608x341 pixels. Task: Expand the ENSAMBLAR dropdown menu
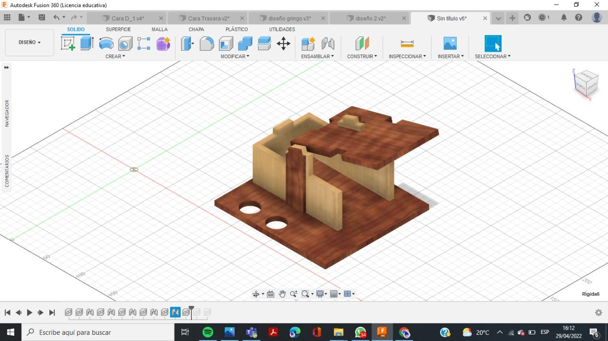[x=317, y=56]
